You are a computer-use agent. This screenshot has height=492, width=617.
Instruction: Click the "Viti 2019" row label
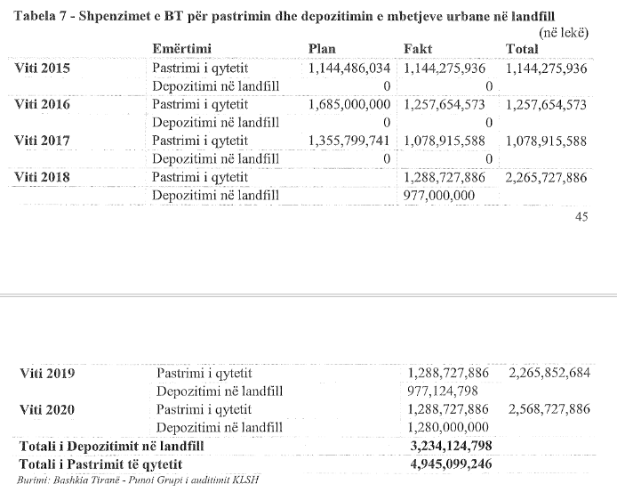tap(47, 373)
